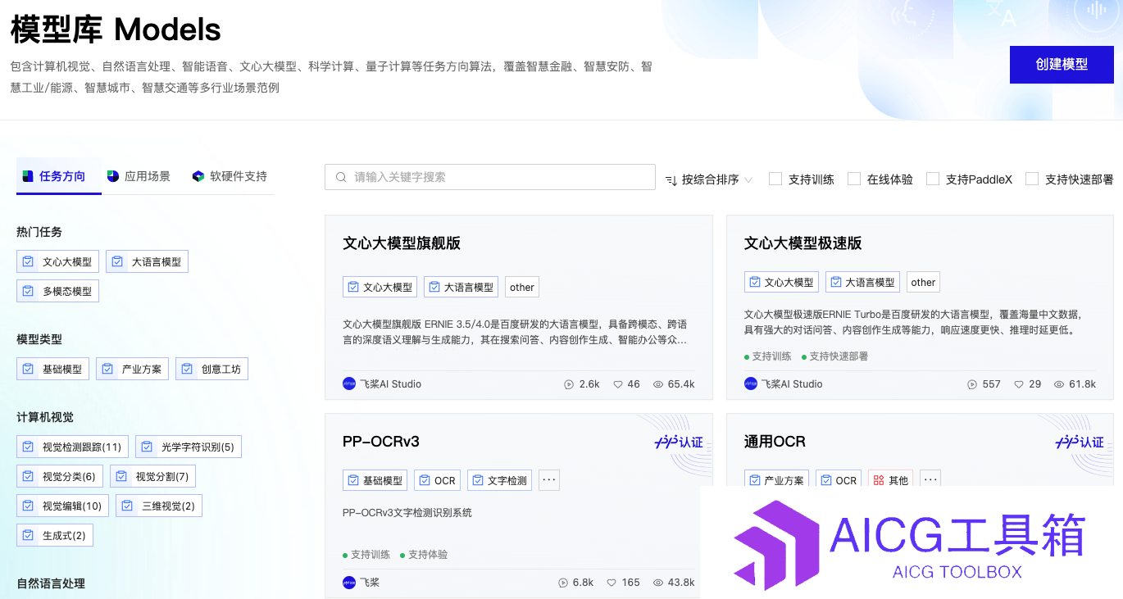The height and width of the screenshot is (599, 1123).
Task: Click the magnifier icon in search box
Action: 341,177
